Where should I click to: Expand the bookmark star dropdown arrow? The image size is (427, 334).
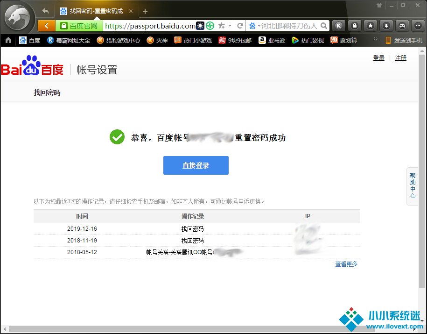[x=230, y=26]
